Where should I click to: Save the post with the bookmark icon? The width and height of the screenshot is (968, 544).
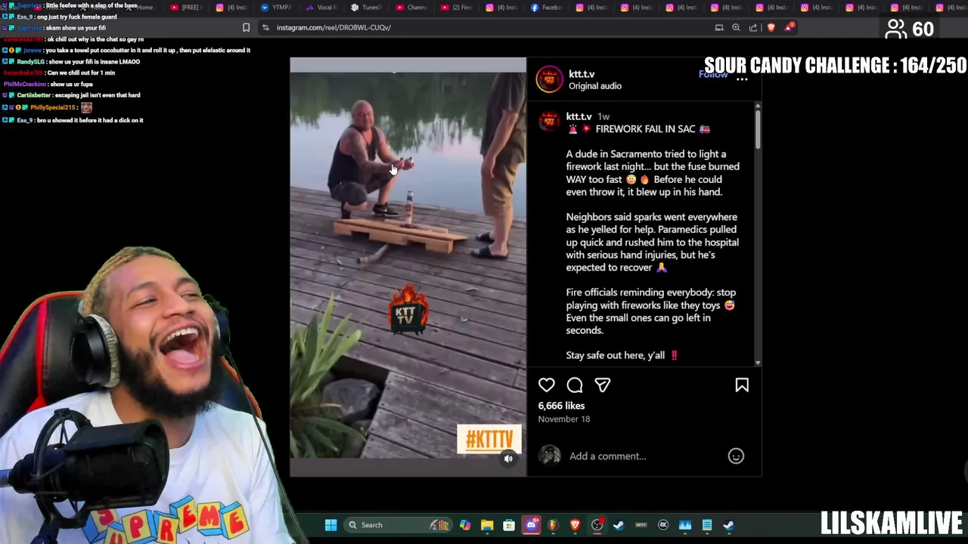(x=742, y=385)
